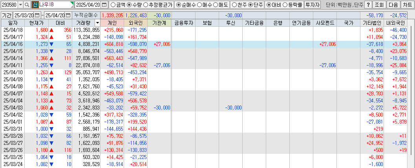This screenshot has height=168, width=415.
Task: Expand the stock code 293580 dropdown
Action: tap(21, 4)
